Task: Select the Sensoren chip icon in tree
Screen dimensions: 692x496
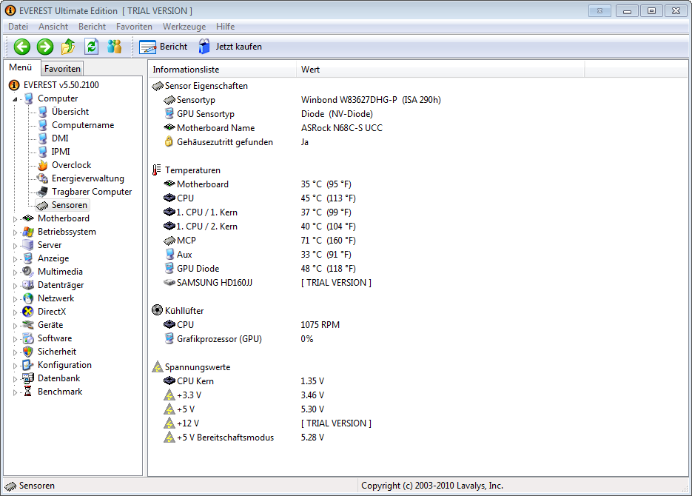Action: (42, 205)
